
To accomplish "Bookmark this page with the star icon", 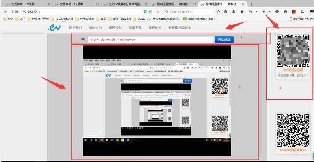I will click(218, 12).
